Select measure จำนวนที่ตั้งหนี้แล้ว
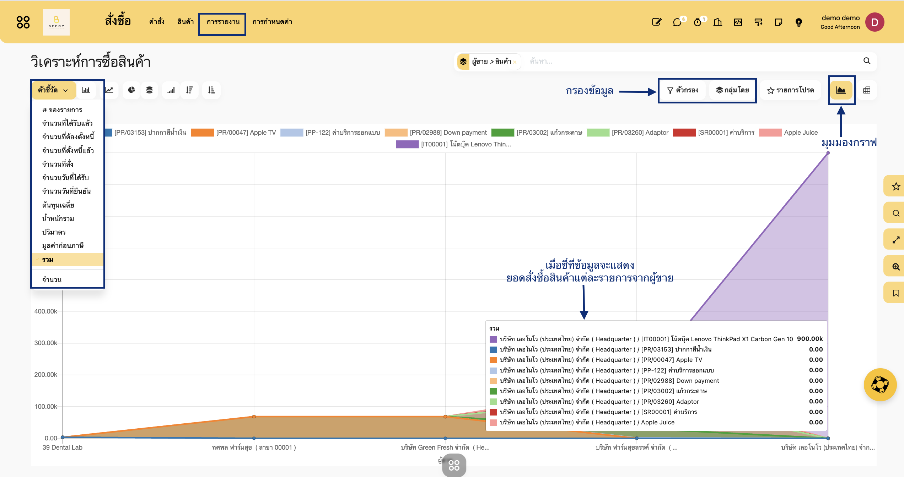The height and width of the screenshot is (477, 904). 68,151
